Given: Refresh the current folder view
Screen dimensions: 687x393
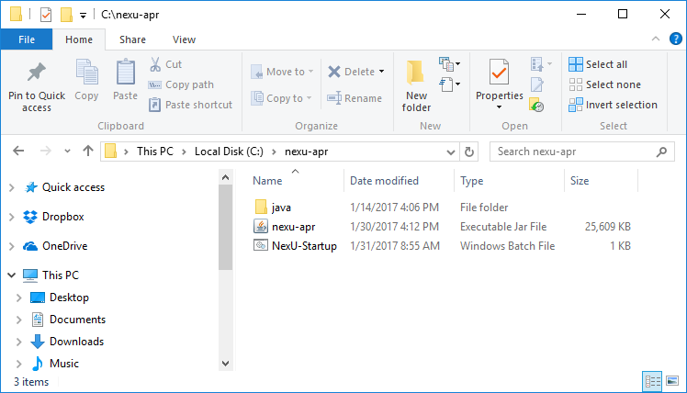Looking at the screenshot, I should click(469, 152).
